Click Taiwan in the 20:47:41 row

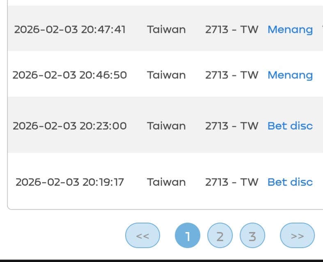166,30
